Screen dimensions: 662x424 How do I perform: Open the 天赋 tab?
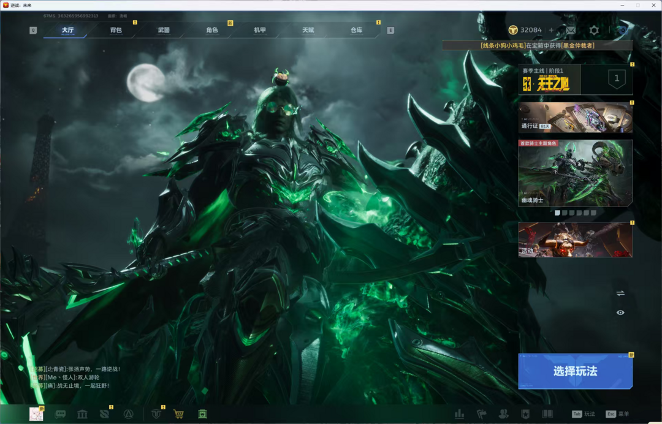click(308, 30)
